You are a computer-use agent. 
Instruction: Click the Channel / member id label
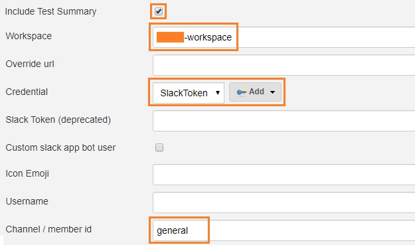click(48, 229)
